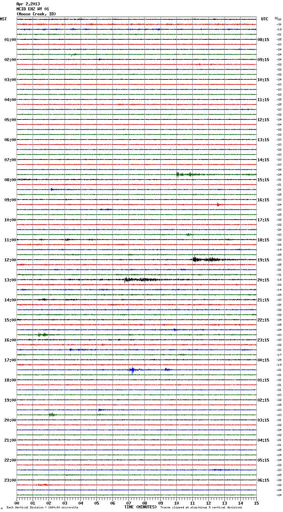Screen dimensions: 283x512
Task: Click the "04:00" MST hour label
Action: tap(10, 100)
